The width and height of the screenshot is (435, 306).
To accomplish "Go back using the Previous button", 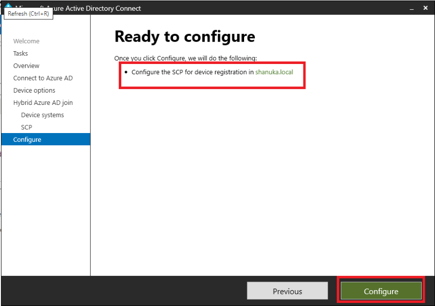I will click(x=287, y=291).
